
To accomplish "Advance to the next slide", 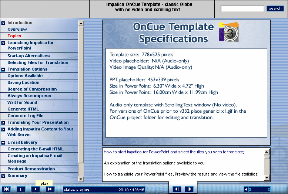I will 189,189.
